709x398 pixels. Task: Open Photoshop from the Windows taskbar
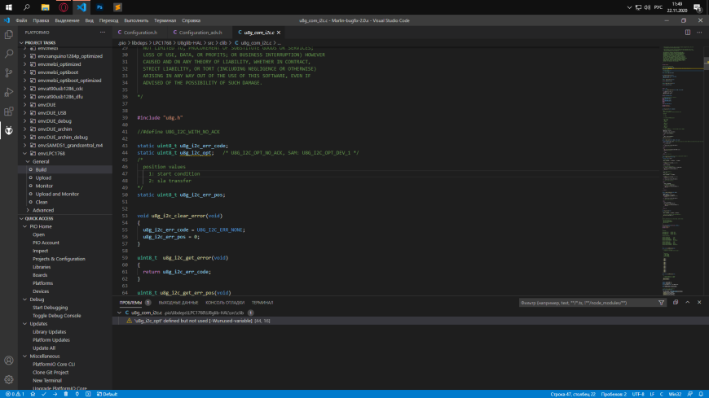99,7
